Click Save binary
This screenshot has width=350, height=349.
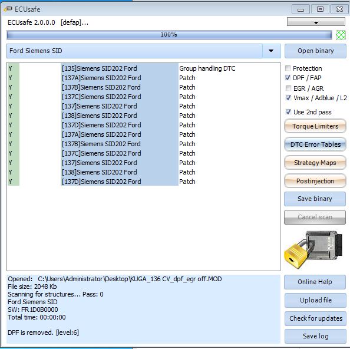click(x=315, y=199)
